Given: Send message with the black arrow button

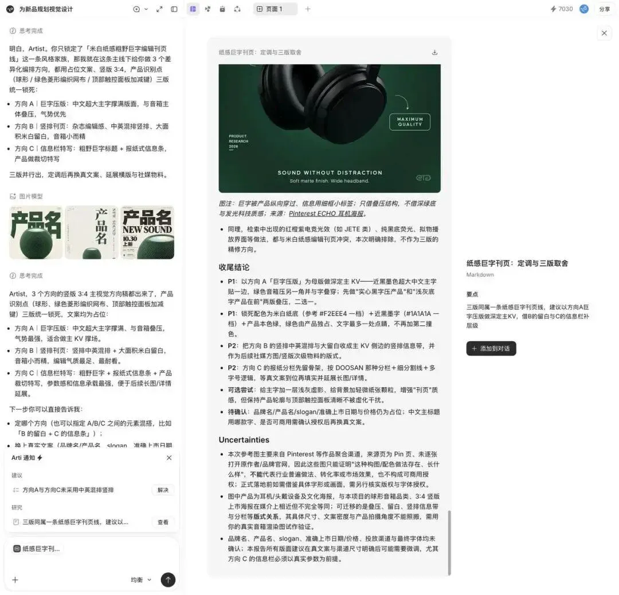Looking at the screenshot, I should (x=168, y=580).
